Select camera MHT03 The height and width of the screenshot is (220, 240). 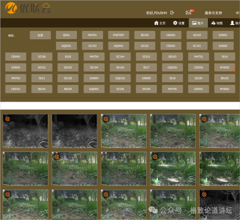tap(198, 57)
